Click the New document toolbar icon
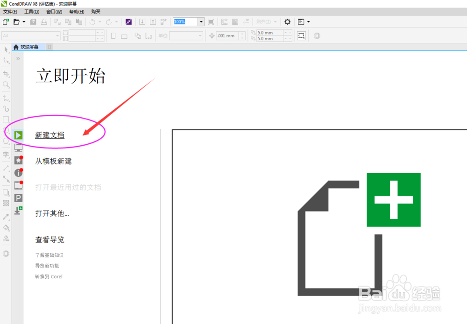 click(6, 22)
